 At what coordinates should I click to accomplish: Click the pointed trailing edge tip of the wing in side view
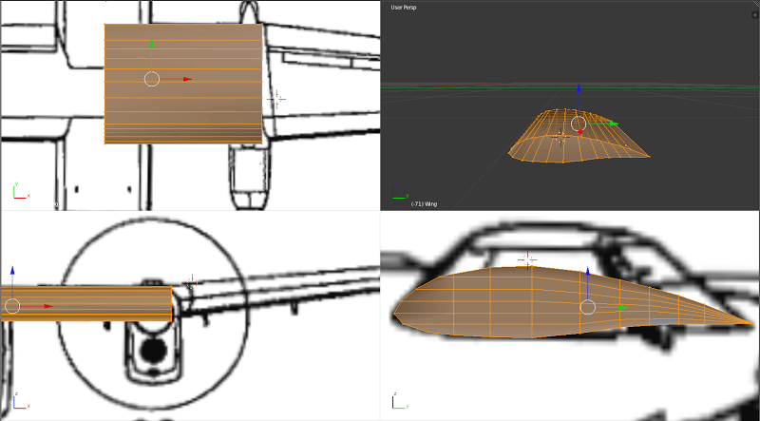point(751,322)
